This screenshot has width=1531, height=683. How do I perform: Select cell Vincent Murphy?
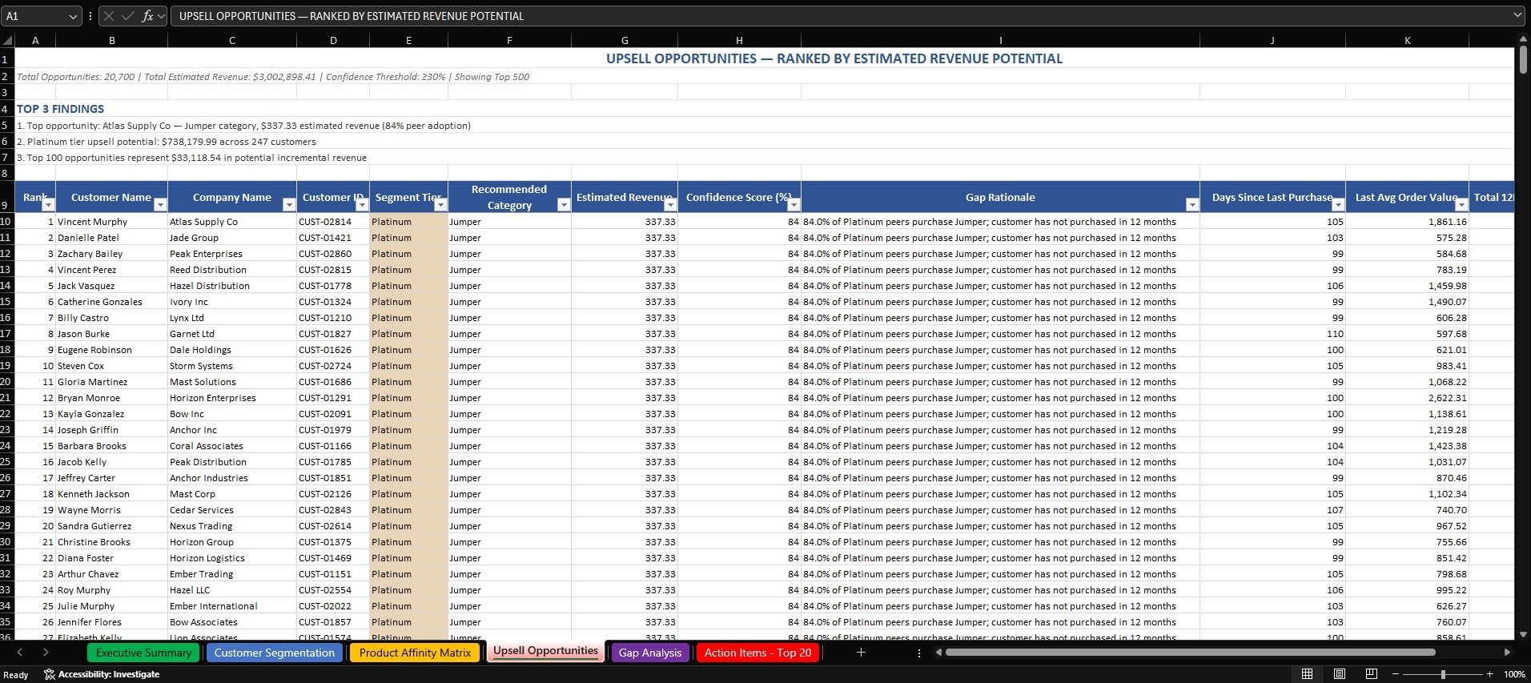111,222
